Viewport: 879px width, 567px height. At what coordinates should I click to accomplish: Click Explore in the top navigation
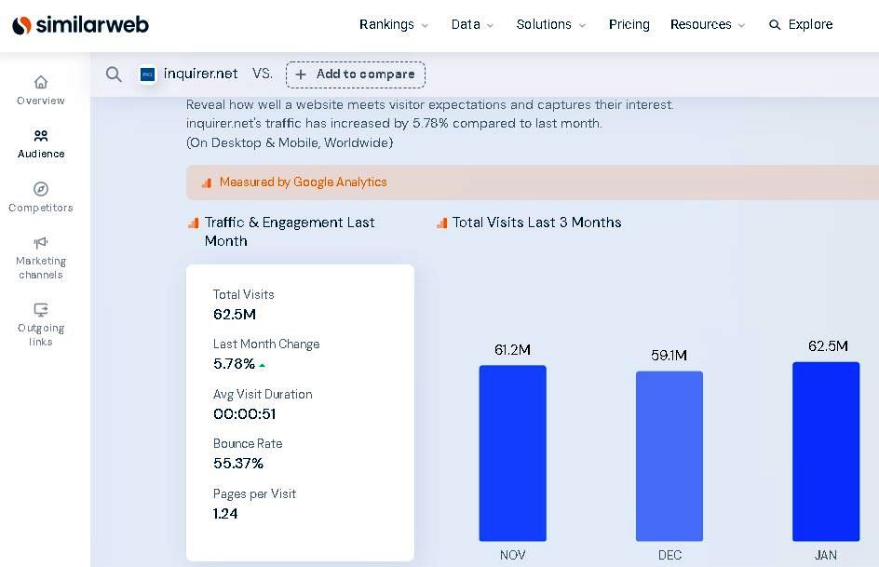coord(801,25)
